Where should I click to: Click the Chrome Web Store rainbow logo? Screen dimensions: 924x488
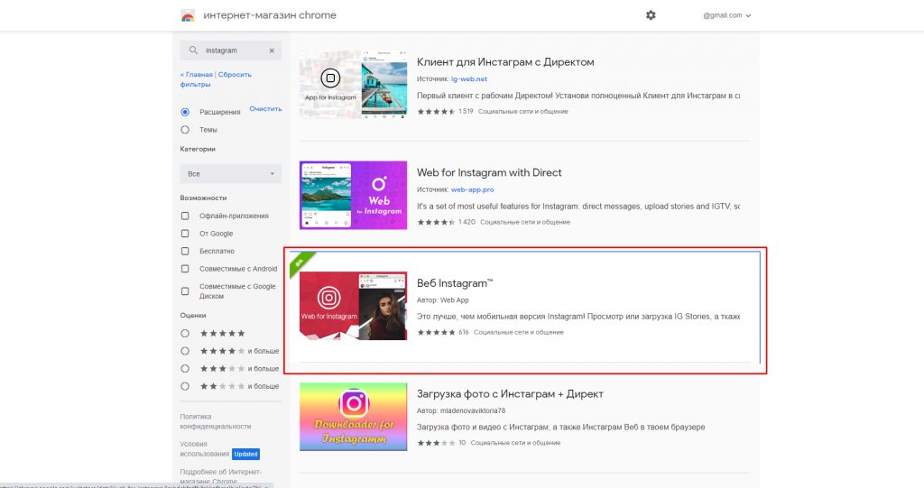point(188,15)
